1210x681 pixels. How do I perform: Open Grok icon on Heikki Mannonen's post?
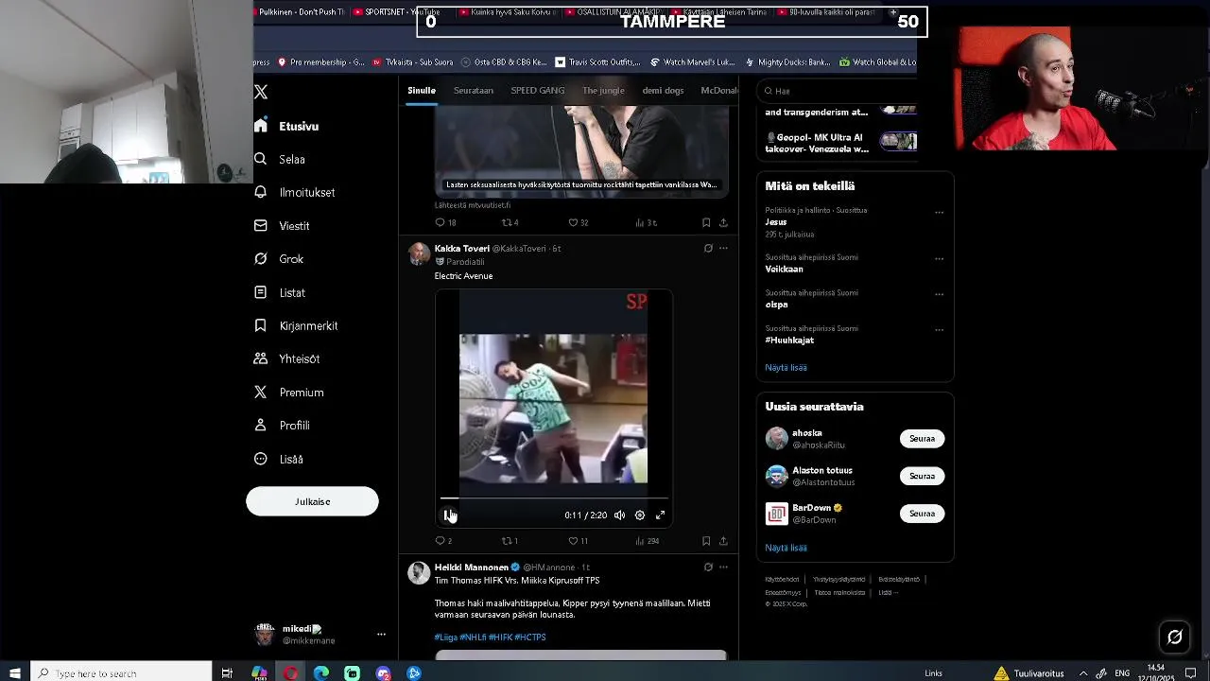click(708, 567)
